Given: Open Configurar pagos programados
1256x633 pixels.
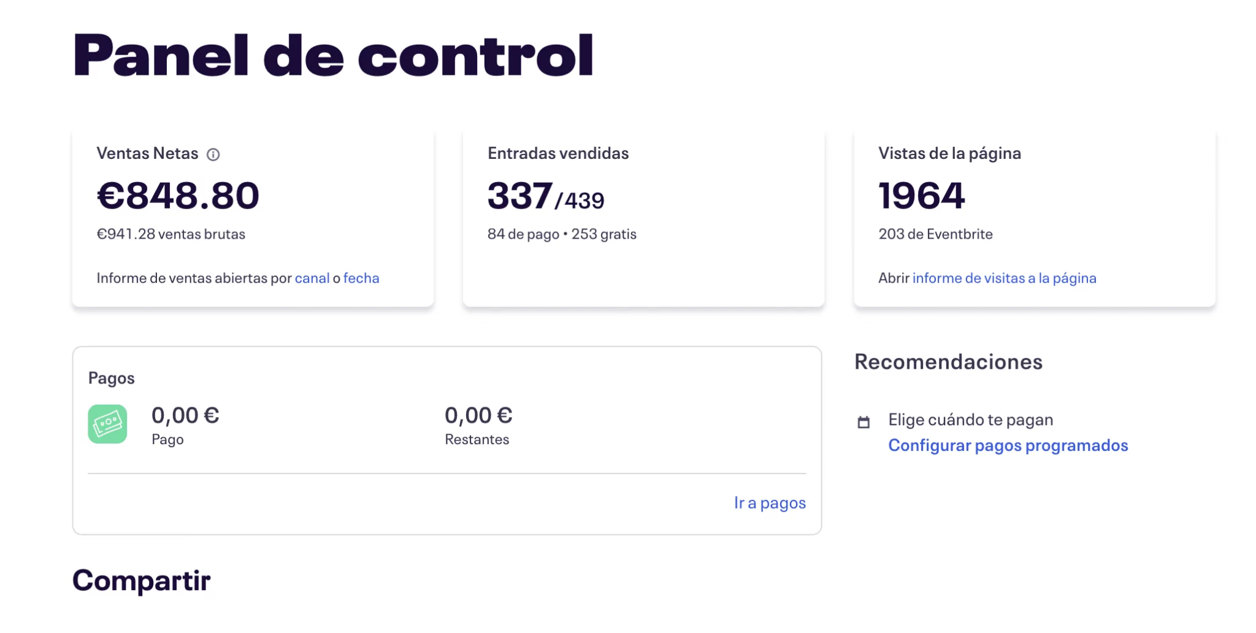Looking at the screenshot, I should (1008, 445).
